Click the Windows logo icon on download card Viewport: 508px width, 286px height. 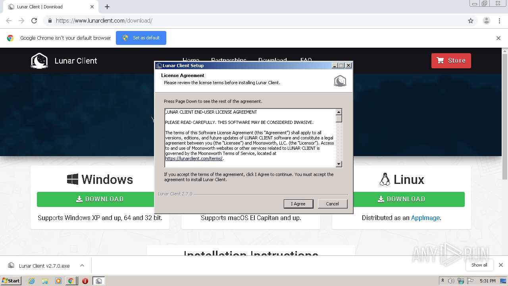(x=72, y=180)
